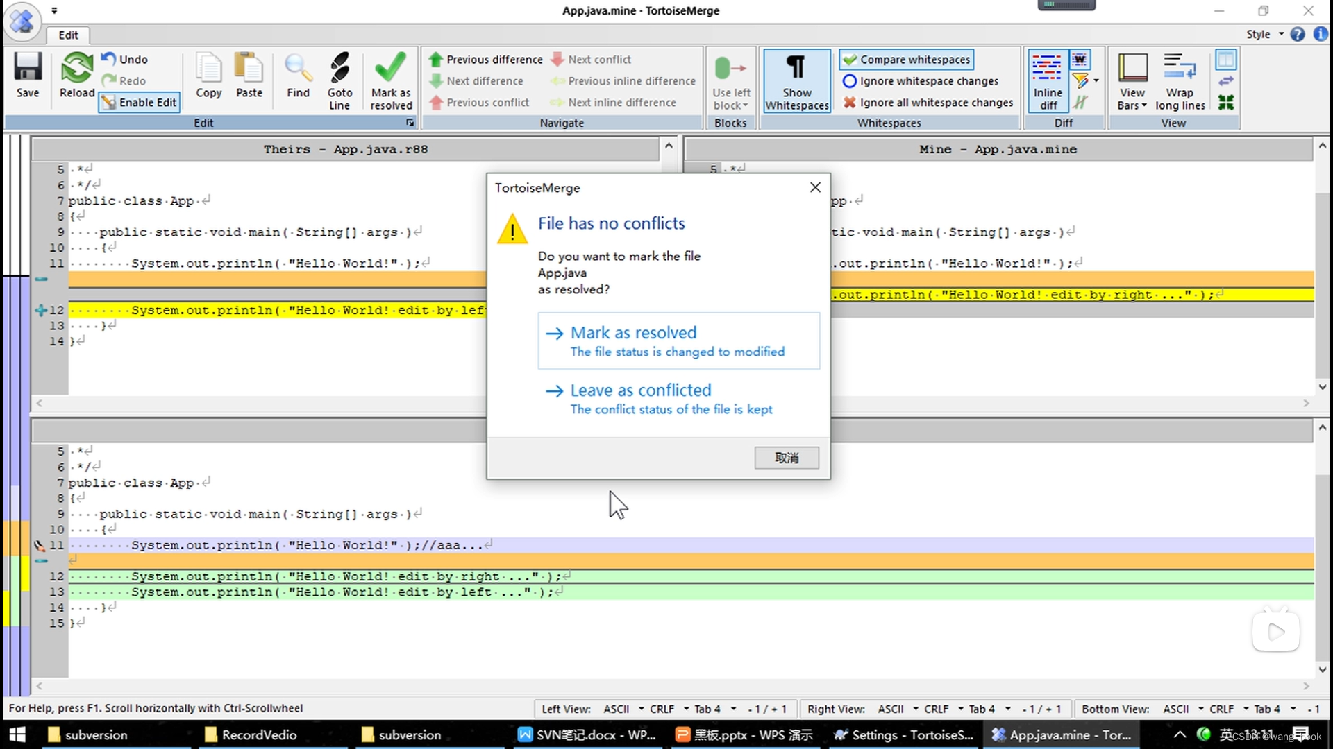Open Goto Line tool
The image size is (1333, 749).
(339, 81)
